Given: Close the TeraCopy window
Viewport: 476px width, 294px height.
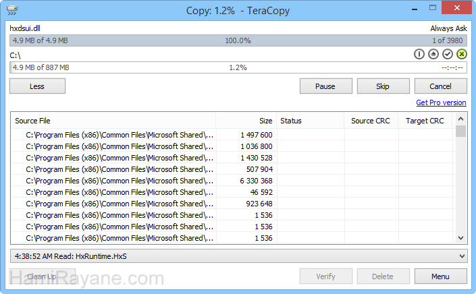Looking at the screenshot, I should pos(456,8).
